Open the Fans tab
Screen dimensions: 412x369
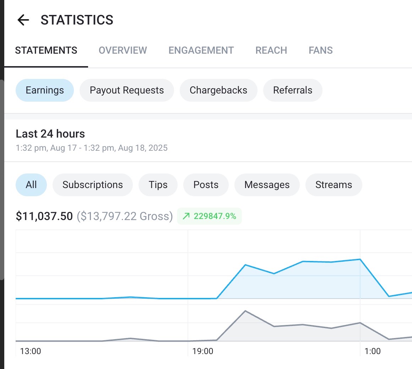(x=320, y=50)
